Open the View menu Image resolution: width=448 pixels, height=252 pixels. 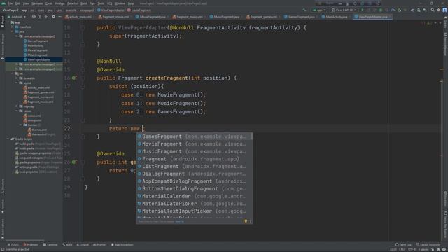26,3
